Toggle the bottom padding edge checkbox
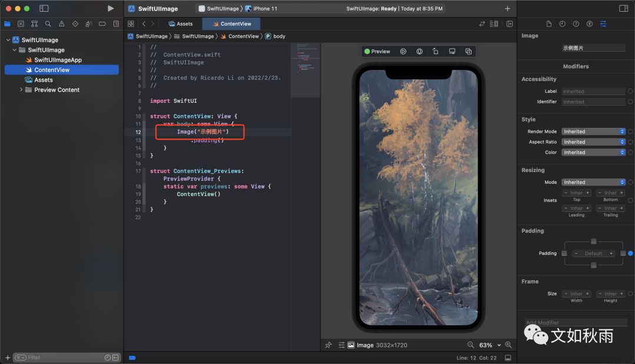The width and height of the screenshot is (635, 364). point(594,265)
